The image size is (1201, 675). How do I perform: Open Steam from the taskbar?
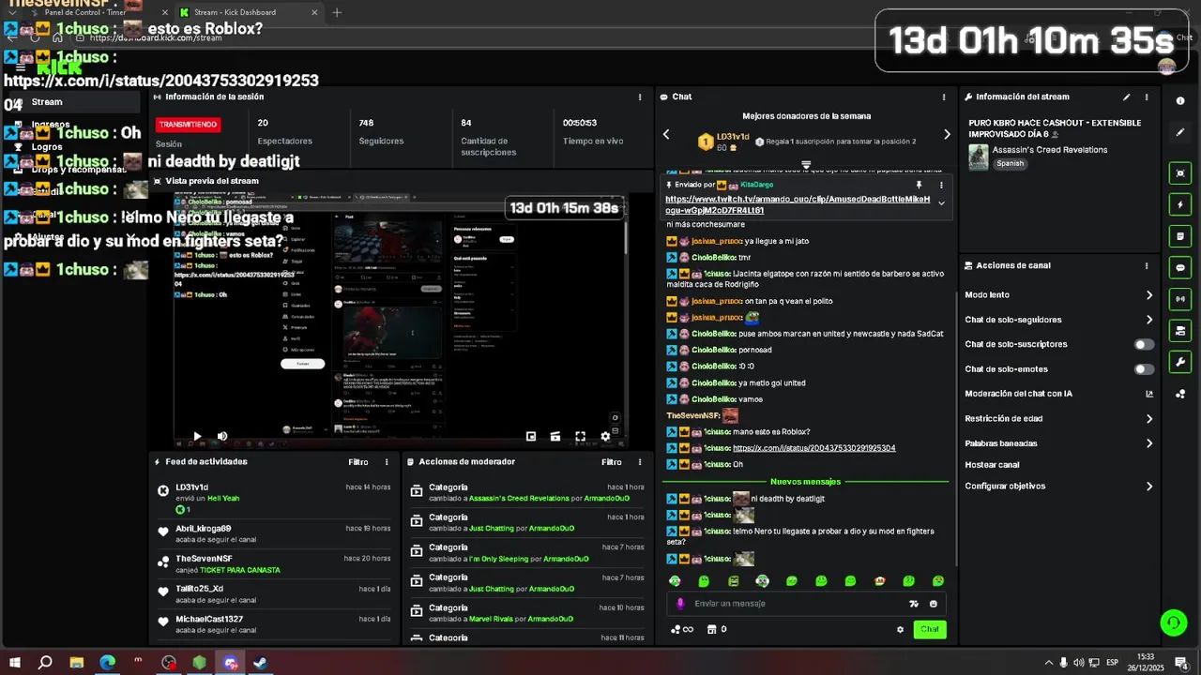click(x=261, y=663)
